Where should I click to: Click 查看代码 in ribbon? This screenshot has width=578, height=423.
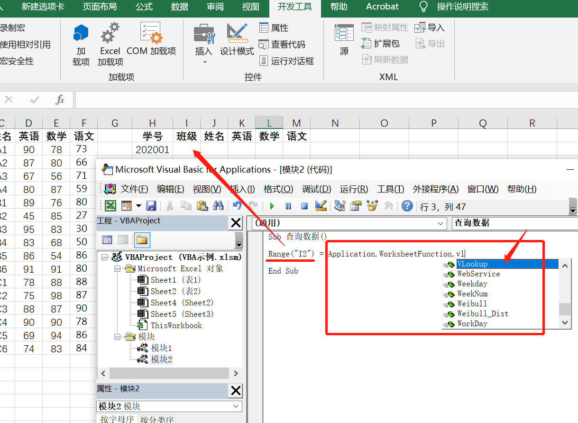(x=282, y=45)
